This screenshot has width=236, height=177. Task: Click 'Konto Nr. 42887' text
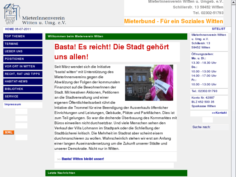(203, 98)
